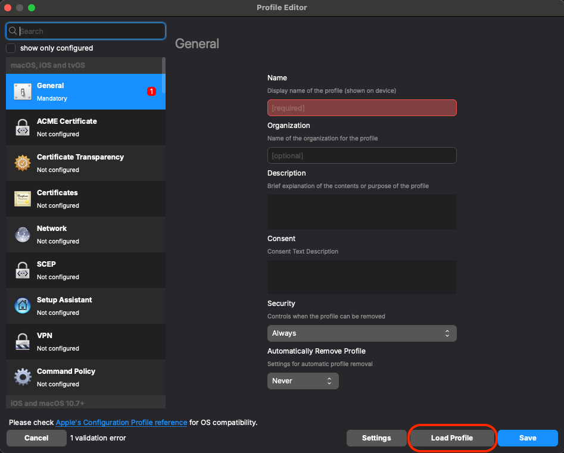Viewport: 564px width, 453px height.
Task: Open the Security Always dropdown
Action: pos(362,333)
